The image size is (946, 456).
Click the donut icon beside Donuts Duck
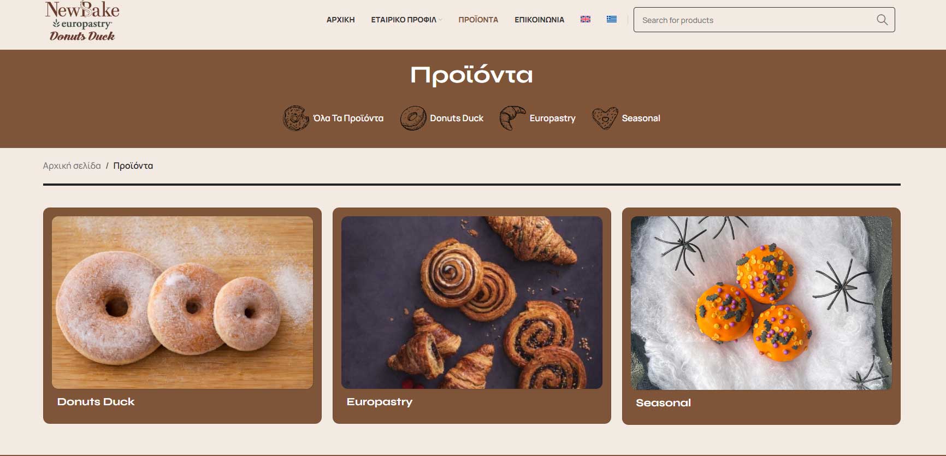point(413,118)
